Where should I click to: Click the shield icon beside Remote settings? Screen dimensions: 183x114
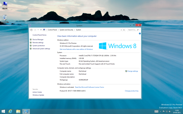31,42
